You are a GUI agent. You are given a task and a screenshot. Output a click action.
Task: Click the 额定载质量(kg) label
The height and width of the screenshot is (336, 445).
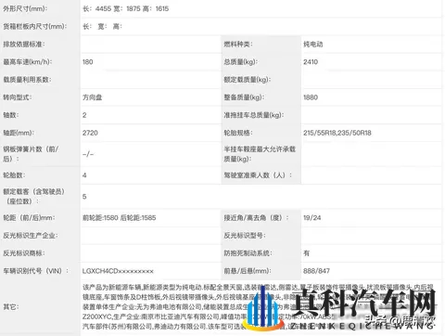click(248, 80)
